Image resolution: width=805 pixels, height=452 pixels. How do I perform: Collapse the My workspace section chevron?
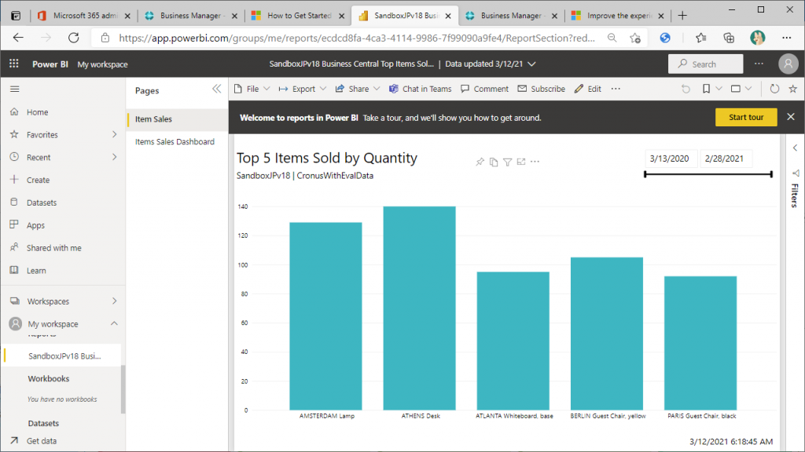114,323
